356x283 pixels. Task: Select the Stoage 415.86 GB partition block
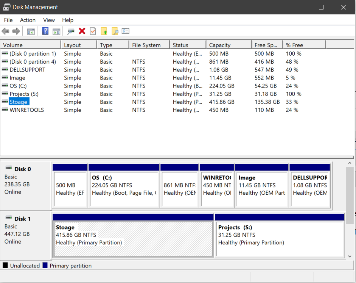[133, 236]
